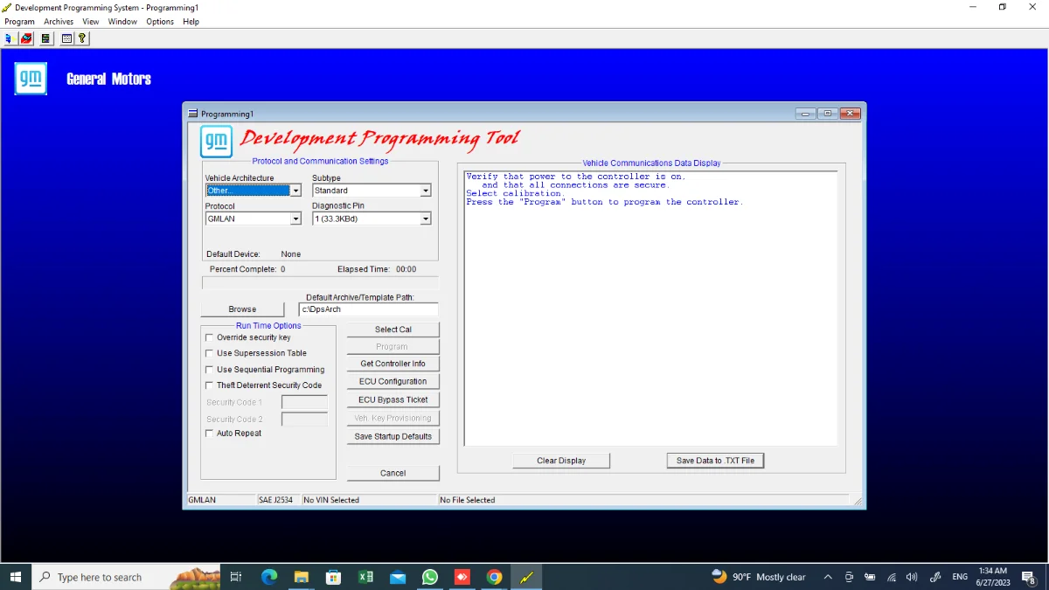The image size is (1049, 590).
Task: Expand the Diagnostic Pin dropdown
Action: 426,219
